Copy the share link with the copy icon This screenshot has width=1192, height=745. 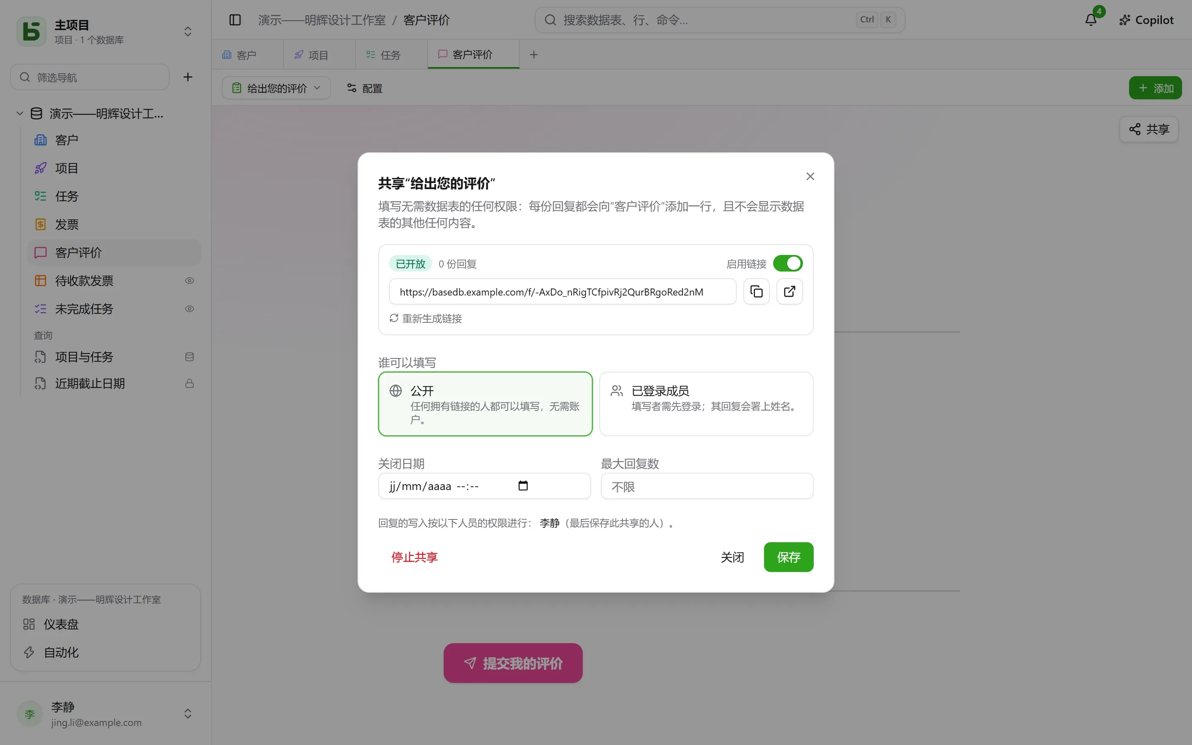pyautogui.click(x=756, y=292)
